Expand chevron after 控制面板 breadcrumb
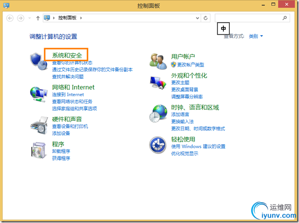 [x=81, y=18]
